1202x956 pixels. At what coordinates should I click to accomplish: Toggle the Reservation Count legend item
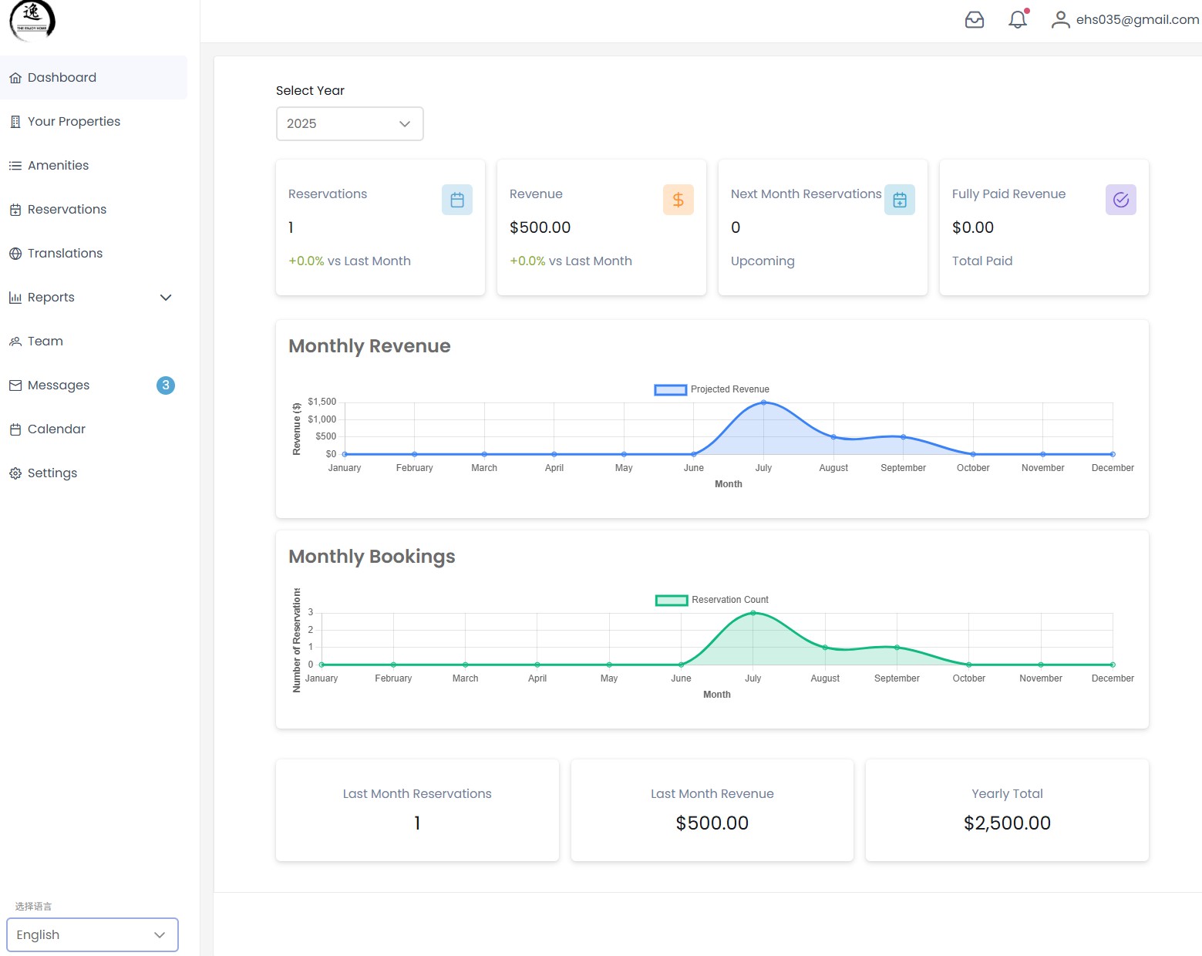coord(712,600)
